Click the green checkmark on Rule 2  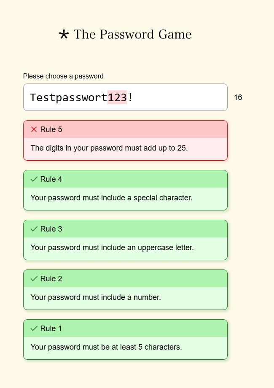[x=34, y=279]
